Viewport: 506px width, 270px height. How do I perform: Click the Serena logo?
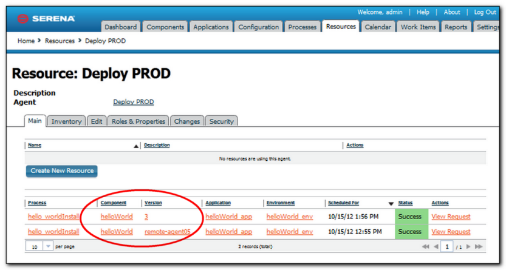click(46, 19)
